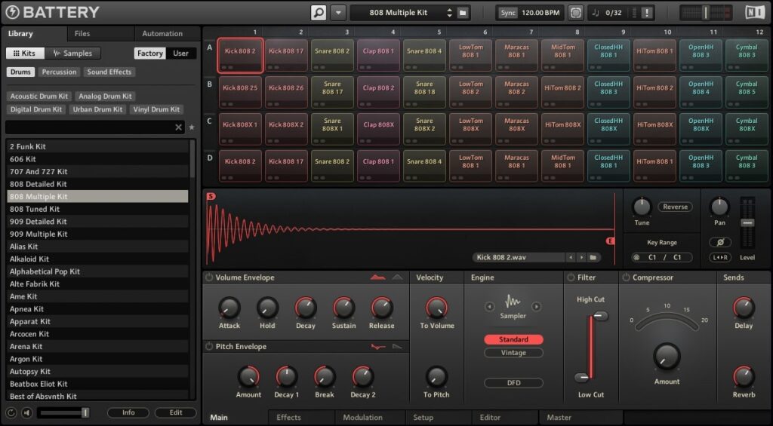
Task: Click the exclamation panic icon
Action: 647,13
